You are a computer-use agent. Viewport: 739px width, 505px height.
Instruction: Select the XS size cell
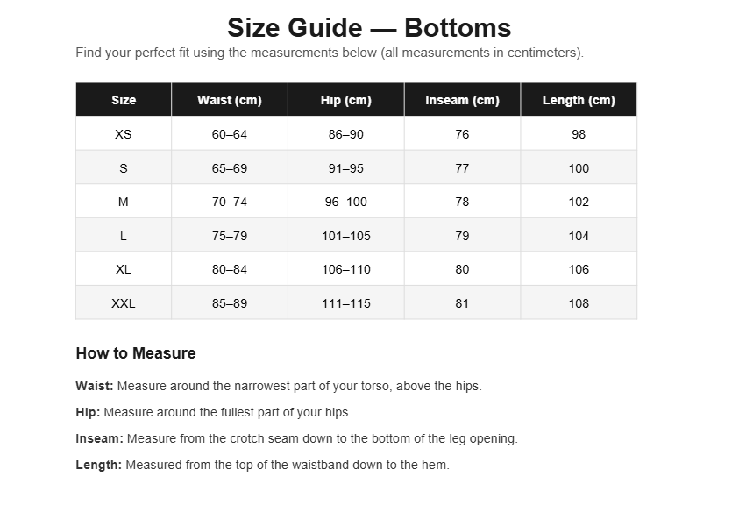tap(124, 134)
